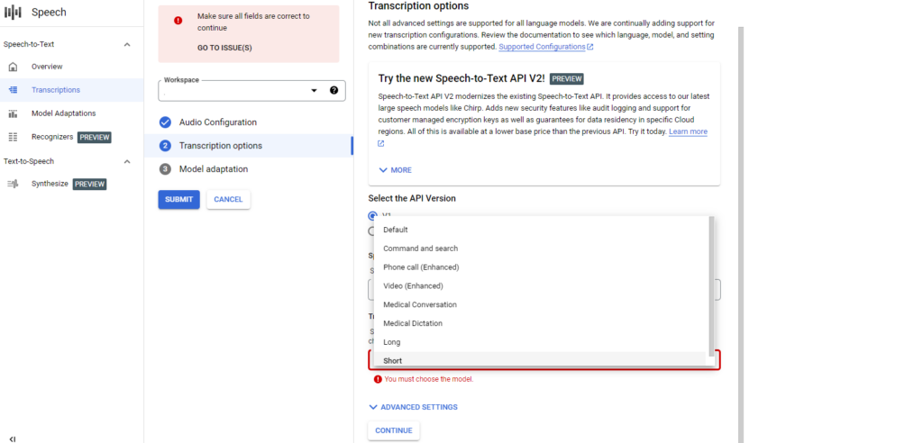Open the Learn more link
Viewport: 923px width, 443px height.
pos(688,131)
